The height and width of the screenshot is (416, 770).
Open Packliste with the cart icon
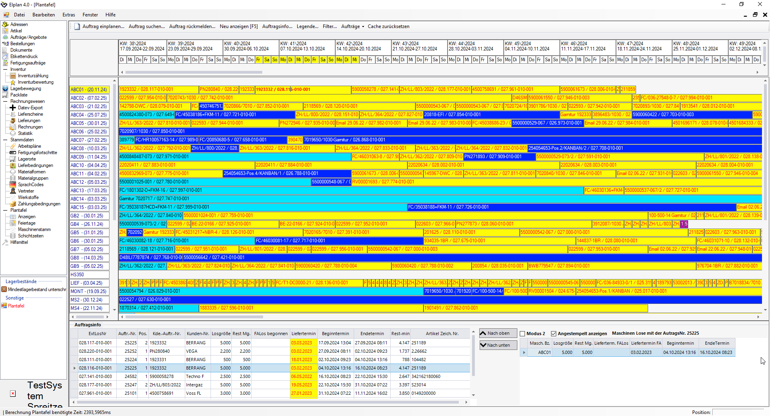pos(19,95)
